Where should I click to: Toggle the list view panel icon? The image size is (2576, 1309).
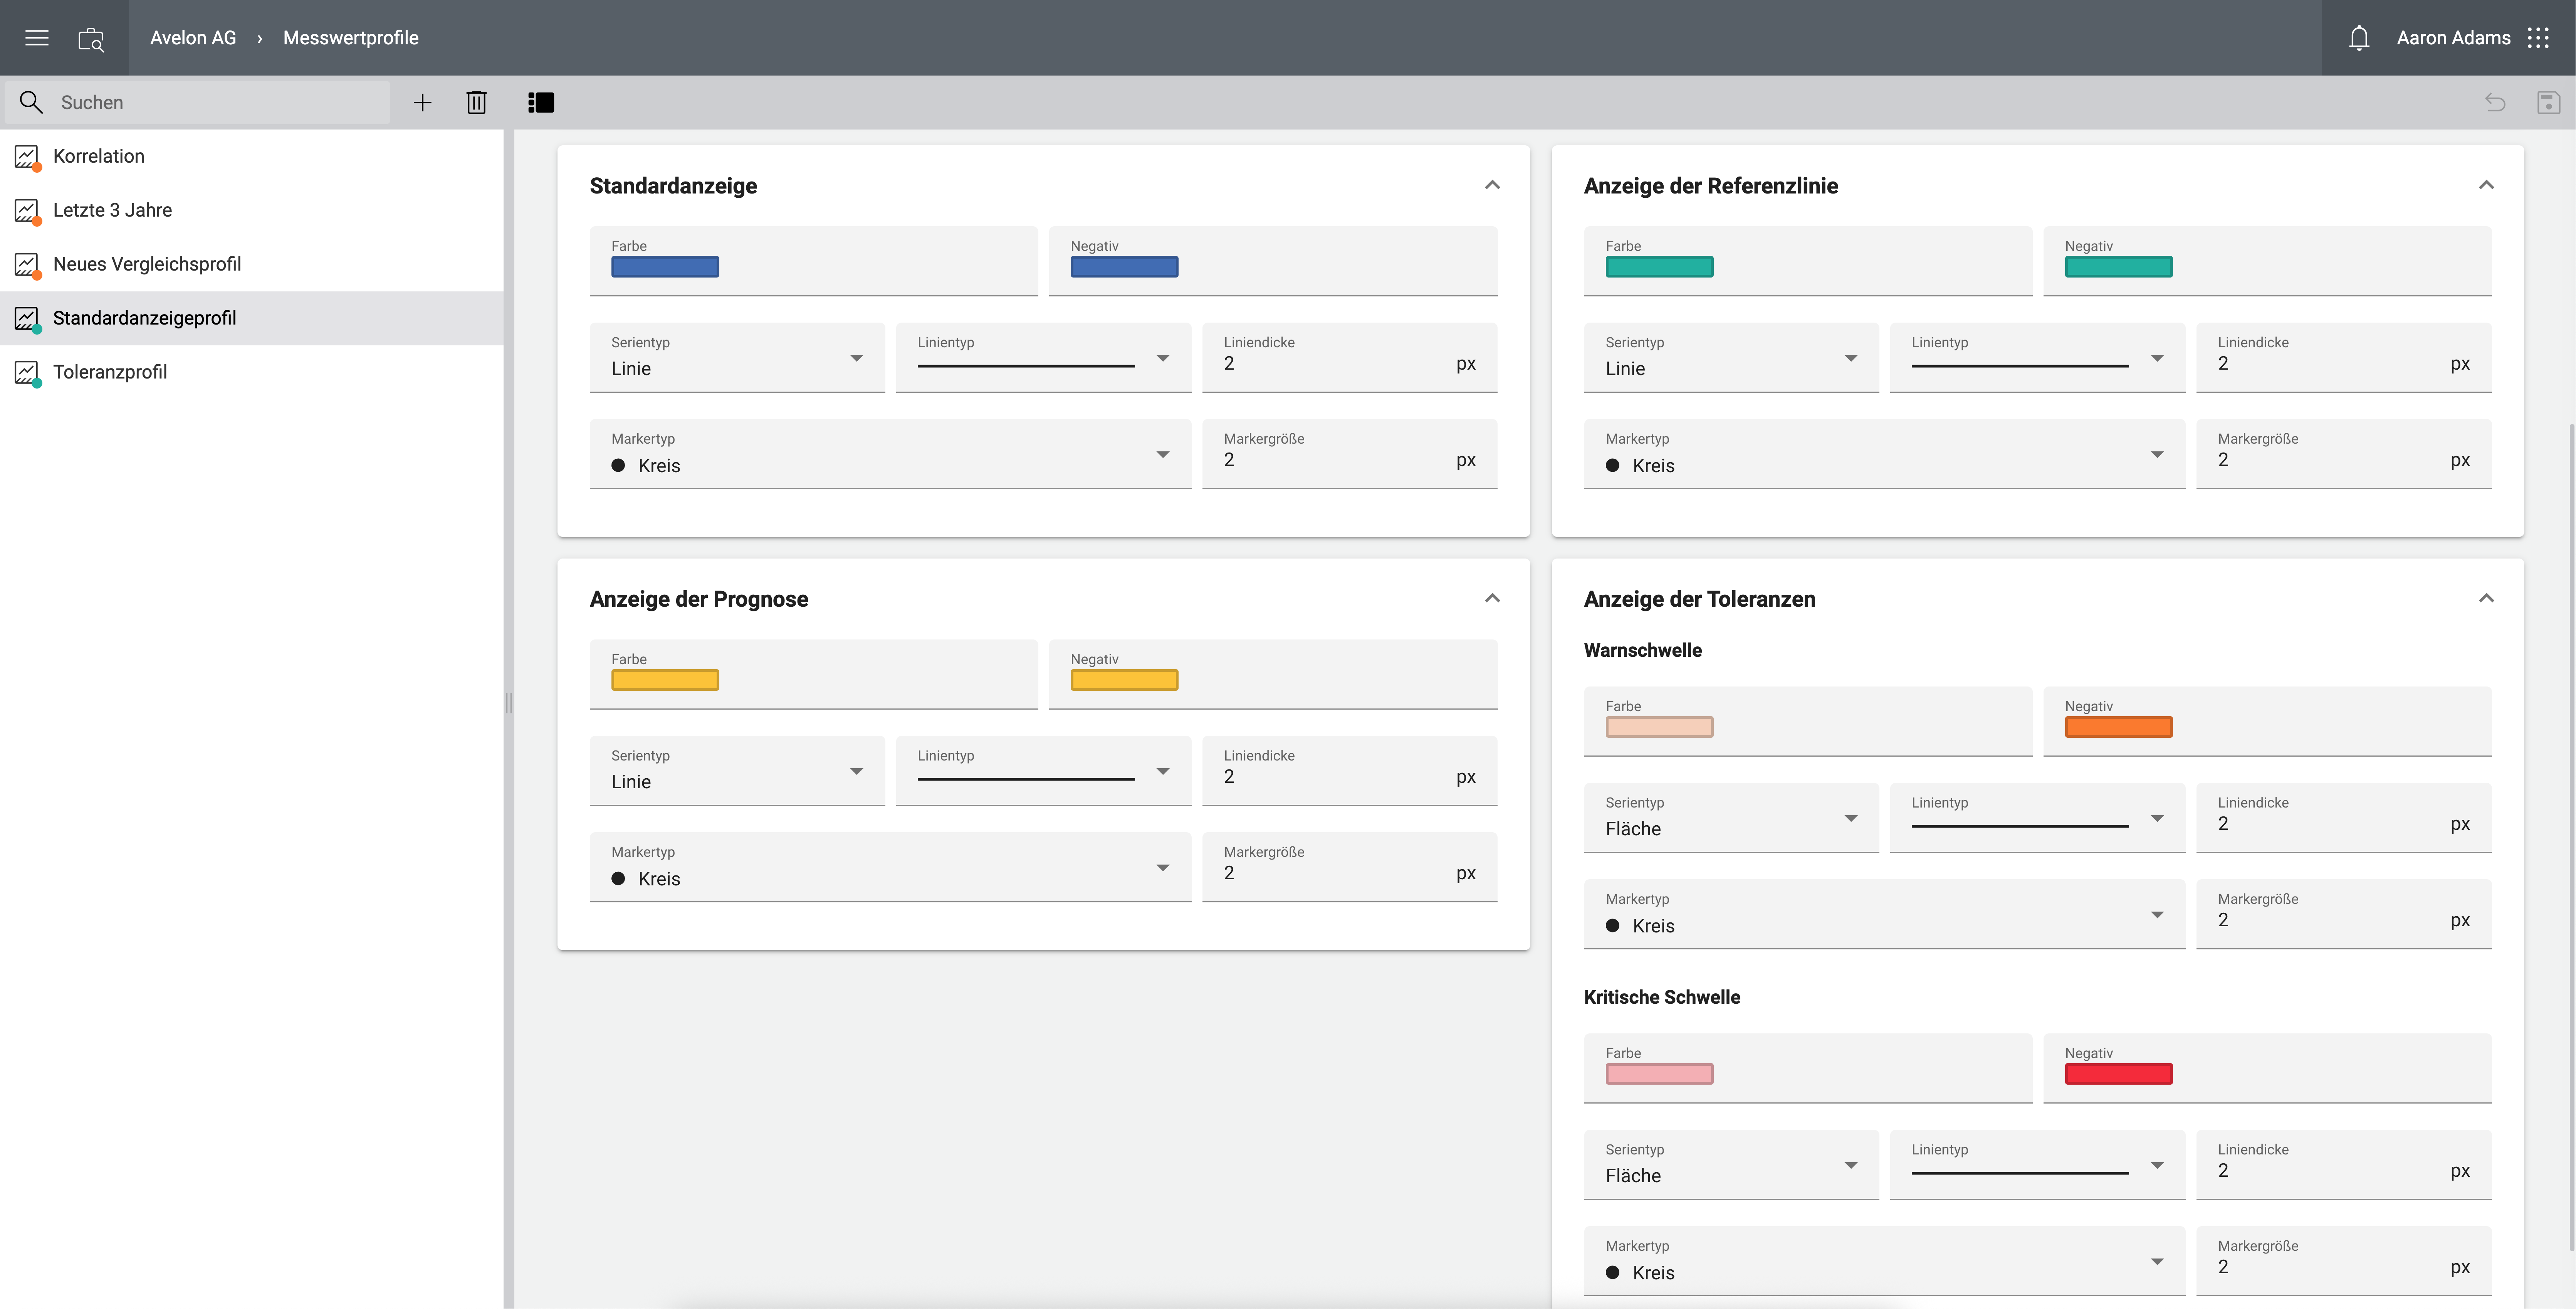[x=541, y=102]
